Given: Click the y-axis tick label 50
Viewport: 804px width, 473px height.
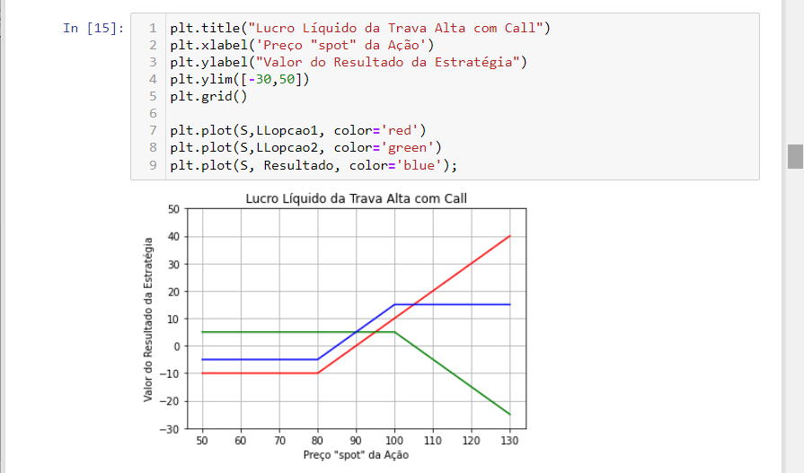Looking at the screenshot, I should click(x=173, y=208).
